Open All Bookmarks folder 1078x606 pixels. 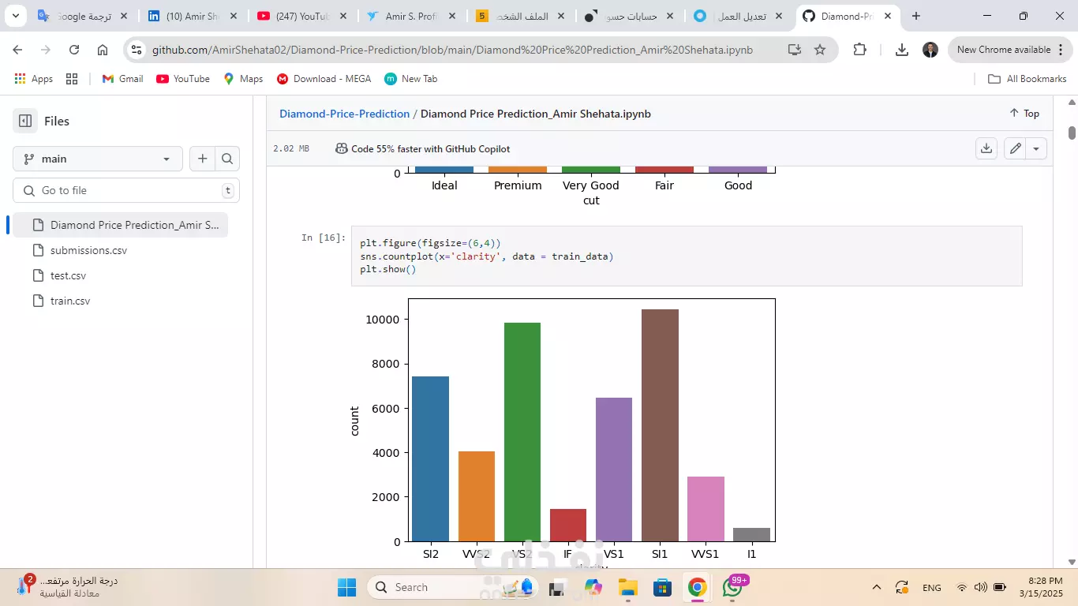1027,79
